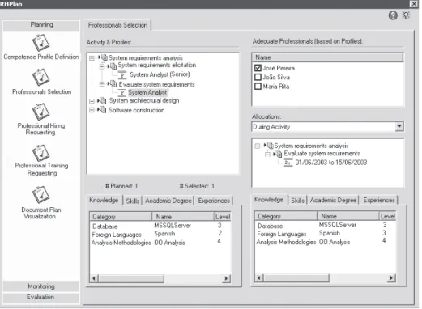The width and height of the screenshot is (422, 309).
Task: Select right panel Skills tab
Action: [x=297, y=201]
